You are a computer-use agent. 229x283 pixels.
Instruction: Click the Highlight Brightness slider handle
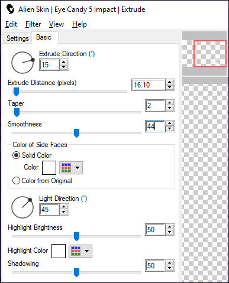pyautogui.click(x=76, y=236)
